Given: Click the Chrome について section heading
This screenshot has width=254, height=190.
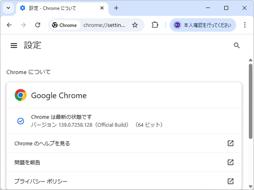Looking at the screenshot, I should tap(29, 72).
